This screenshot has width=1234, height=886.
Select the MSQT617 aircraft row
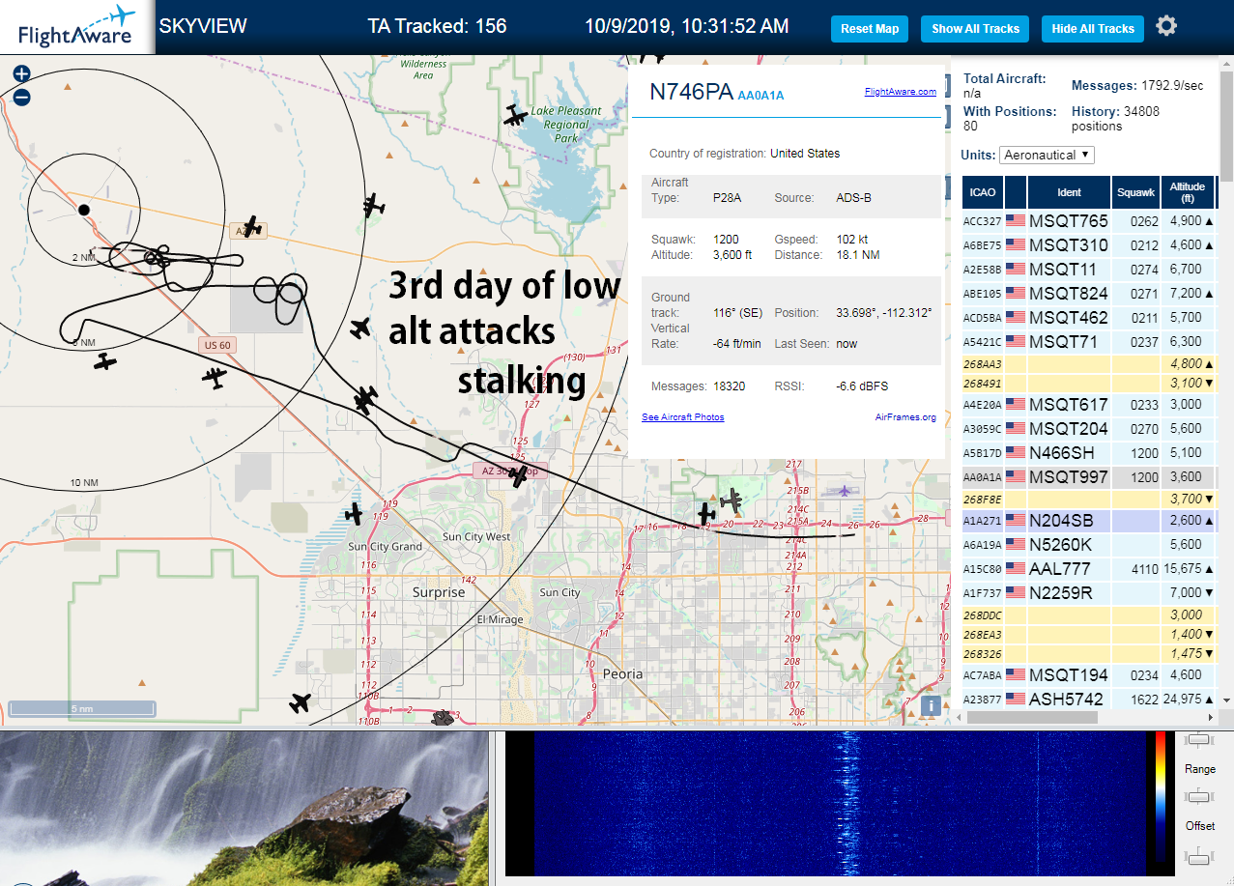pos(1090,405)
